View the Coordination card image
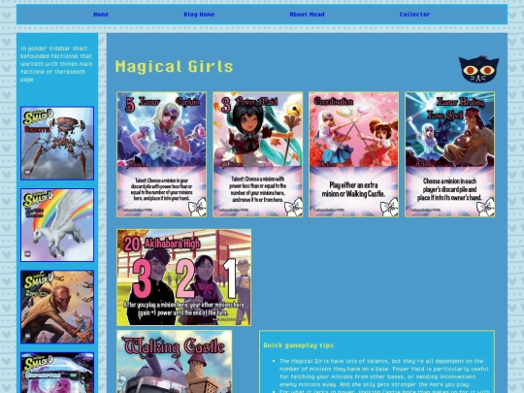524x393 pixels. (353, 154)
